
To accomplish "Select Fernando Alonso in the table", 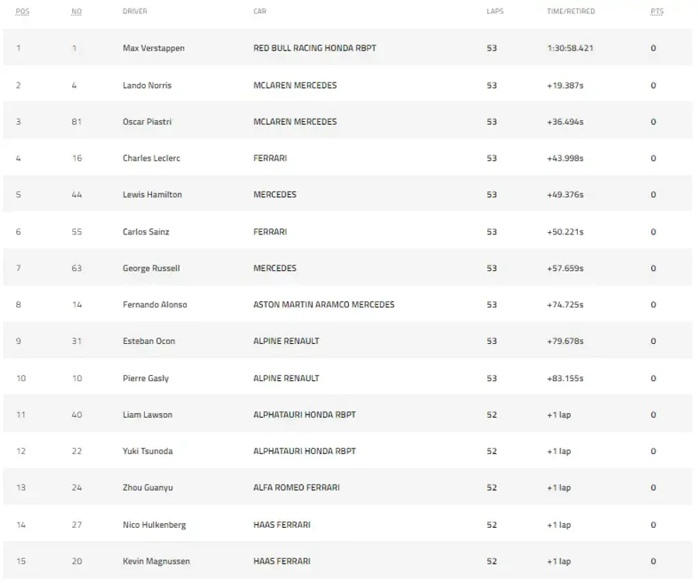I will click(x=155, y=305).
